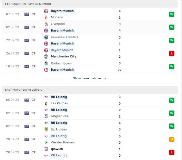Viewport: 182px width, 160px height.
Task: Click the Las Palmas crest icon
Action: click(x=46, y=103)
